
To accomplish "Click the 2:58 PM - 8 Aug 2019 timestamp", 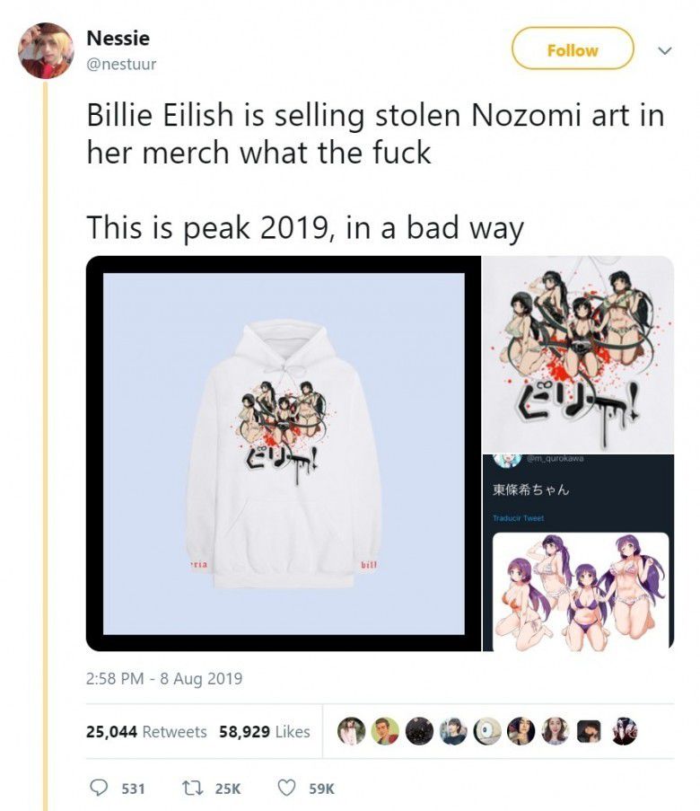I will pyautogui.click(x=164, y=678).
